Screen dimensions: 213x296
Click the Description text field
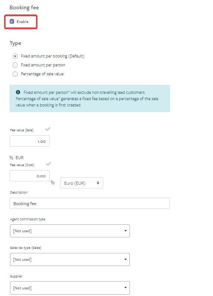tap(90, 203)
